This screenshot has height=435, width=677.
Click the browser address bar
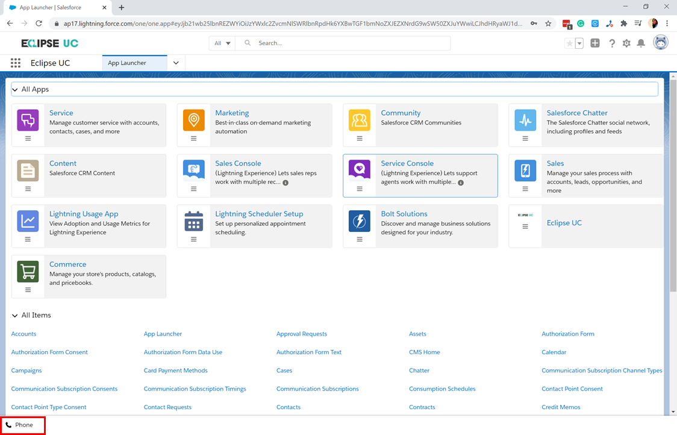[293, 23]
